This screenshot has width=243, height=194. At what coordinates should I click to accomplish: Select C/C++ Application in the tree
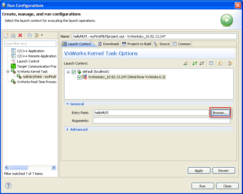tap(31, 51)
